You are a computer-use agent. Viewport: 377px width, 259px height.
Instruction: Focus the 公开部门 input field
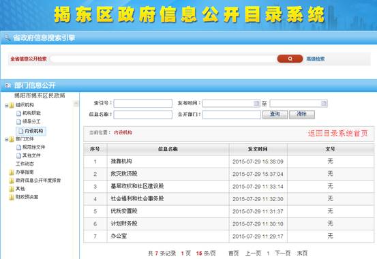[x=232, y=115]
